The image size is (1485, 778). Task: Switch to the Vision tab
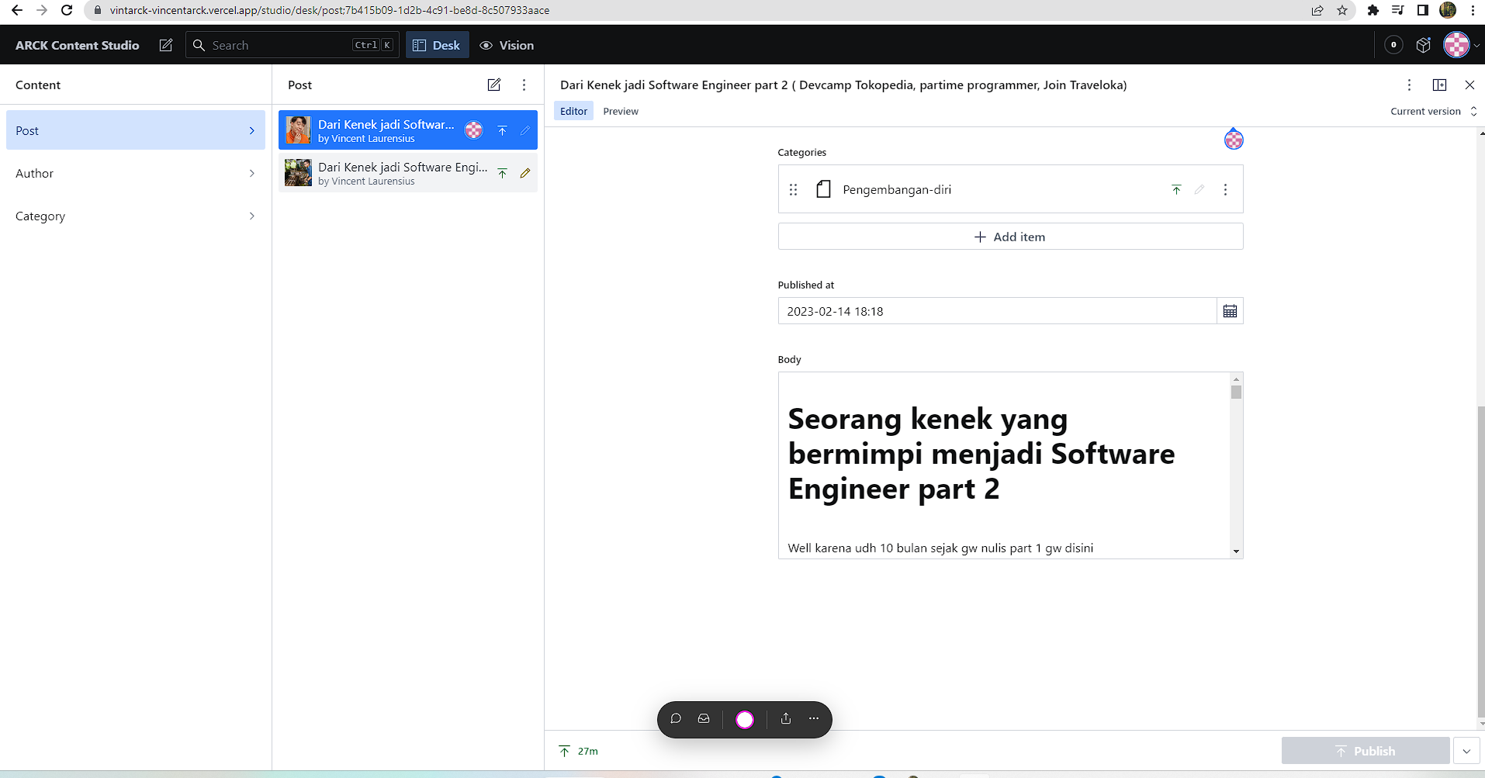[x=506, y=44]
